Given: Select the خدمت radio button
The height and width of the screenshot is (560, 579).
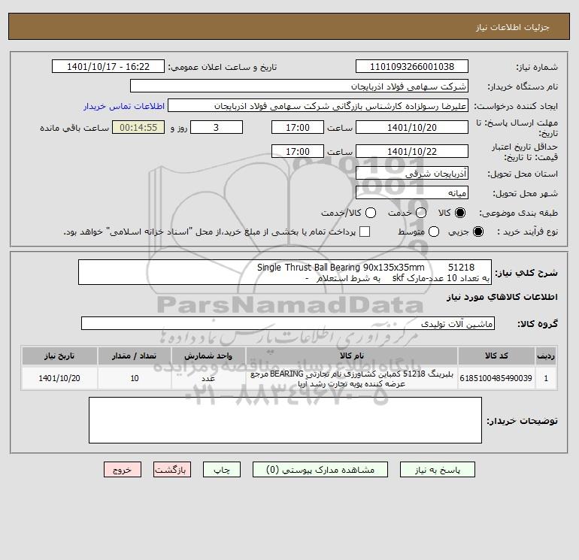Looking at the screenshot, I should (421, 213).
